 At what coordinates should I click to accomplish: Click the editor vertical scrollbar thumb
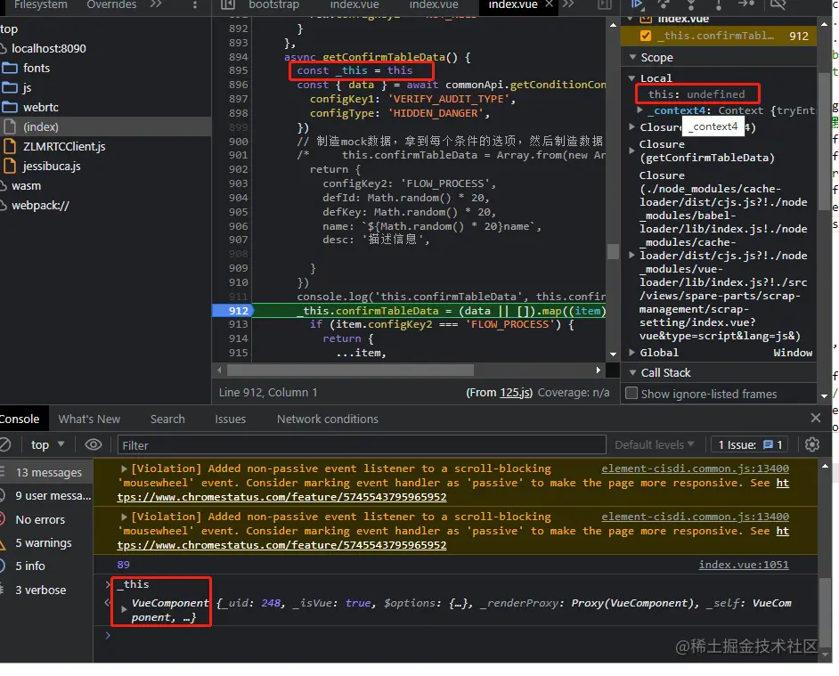pos(613,251)
